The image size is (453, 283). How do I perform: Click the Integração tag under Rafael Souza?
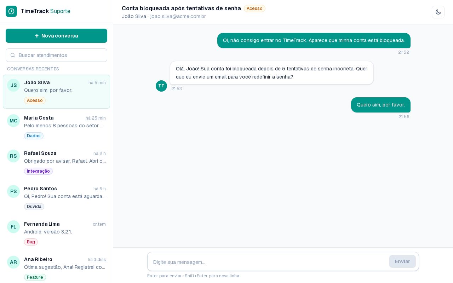pyautogui.click(x=38, y=171)
